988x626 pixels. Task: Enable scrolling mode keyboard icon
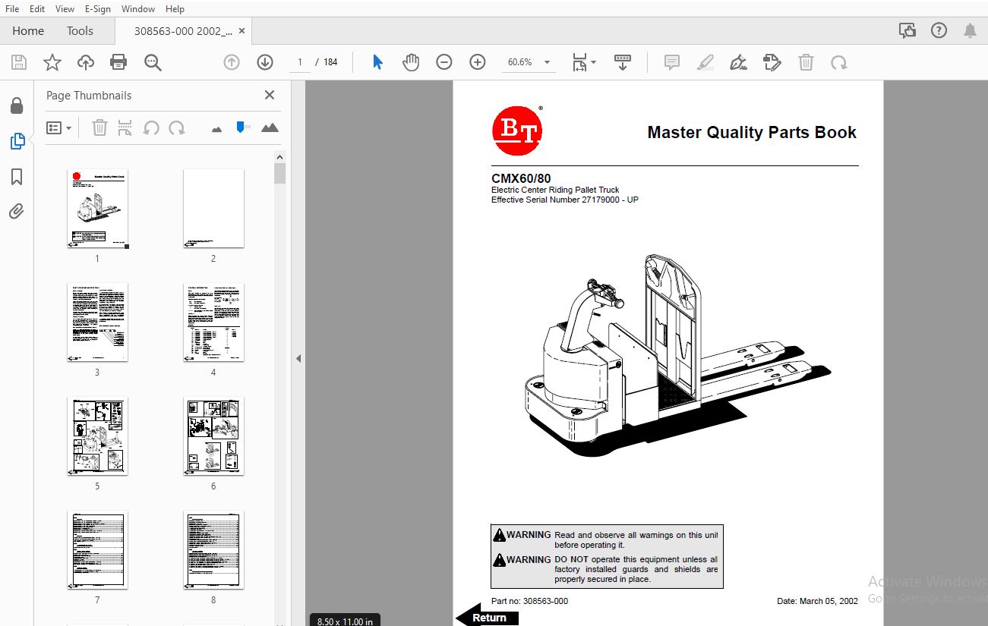tap(623, 62)
